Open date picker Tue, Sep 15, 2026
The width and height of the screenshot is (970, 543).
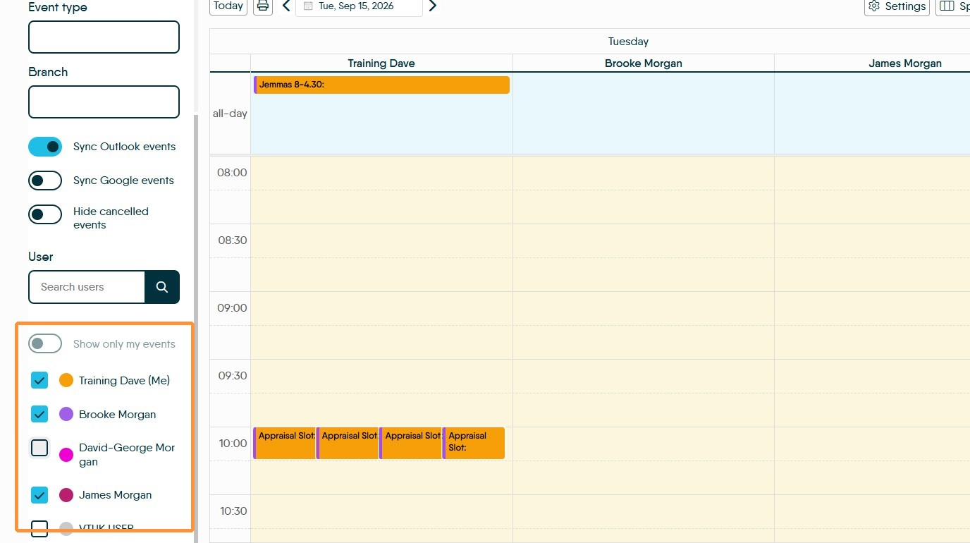[x=359, y=6]
